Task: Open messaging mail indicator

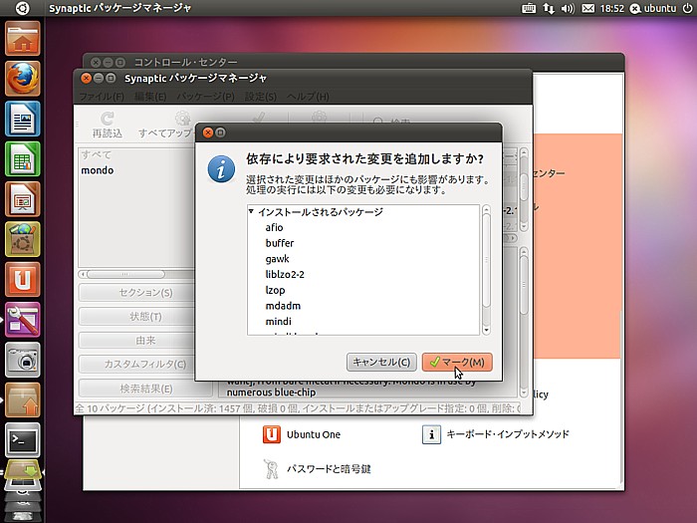Action: pos(587,8)
